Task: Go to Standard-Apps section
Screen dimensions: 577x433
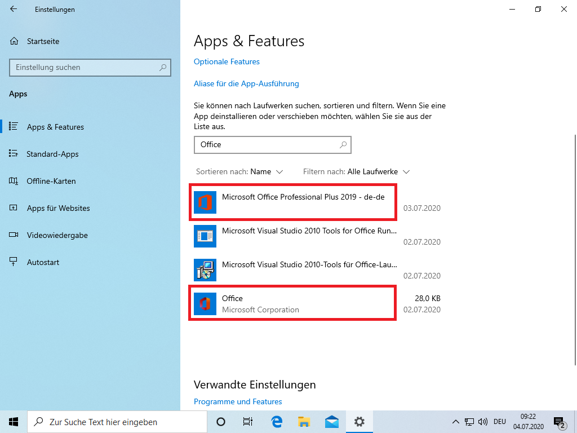Action: point(52,154)
